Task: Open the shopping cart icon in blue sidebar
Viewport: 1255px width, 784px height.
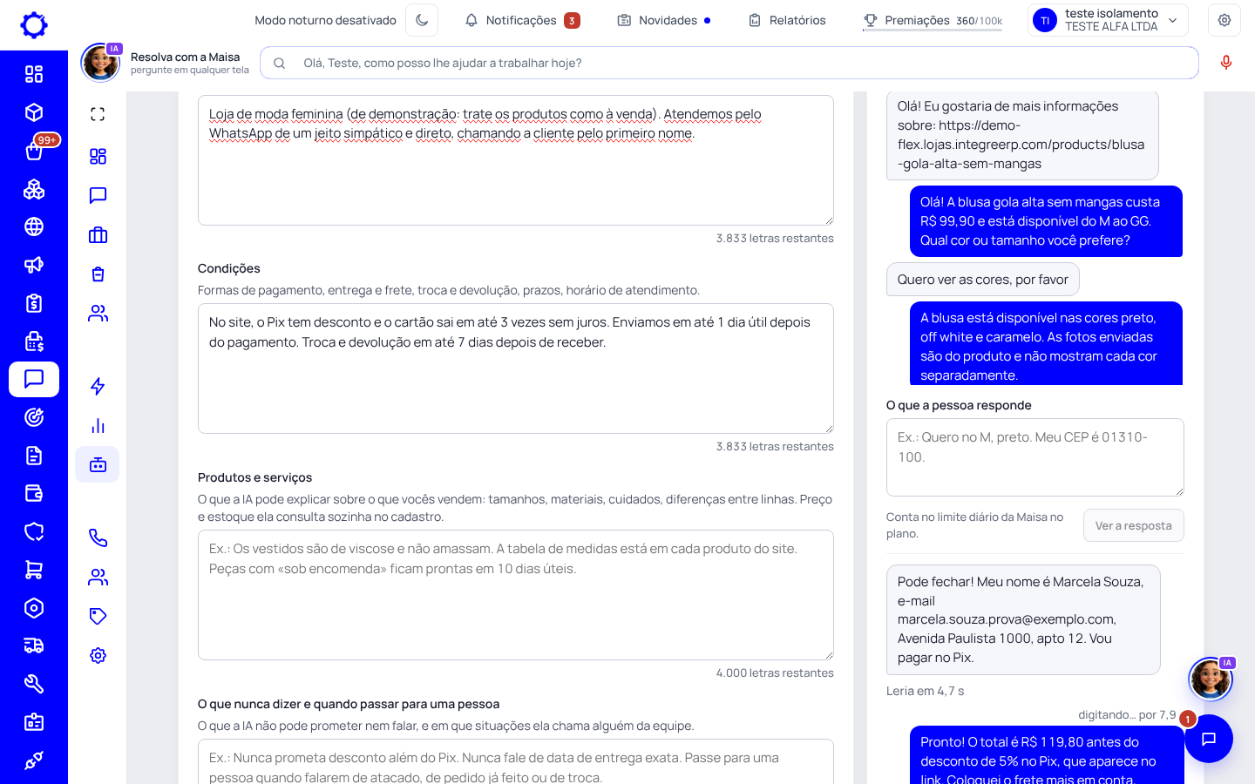Action: [34, 570]
